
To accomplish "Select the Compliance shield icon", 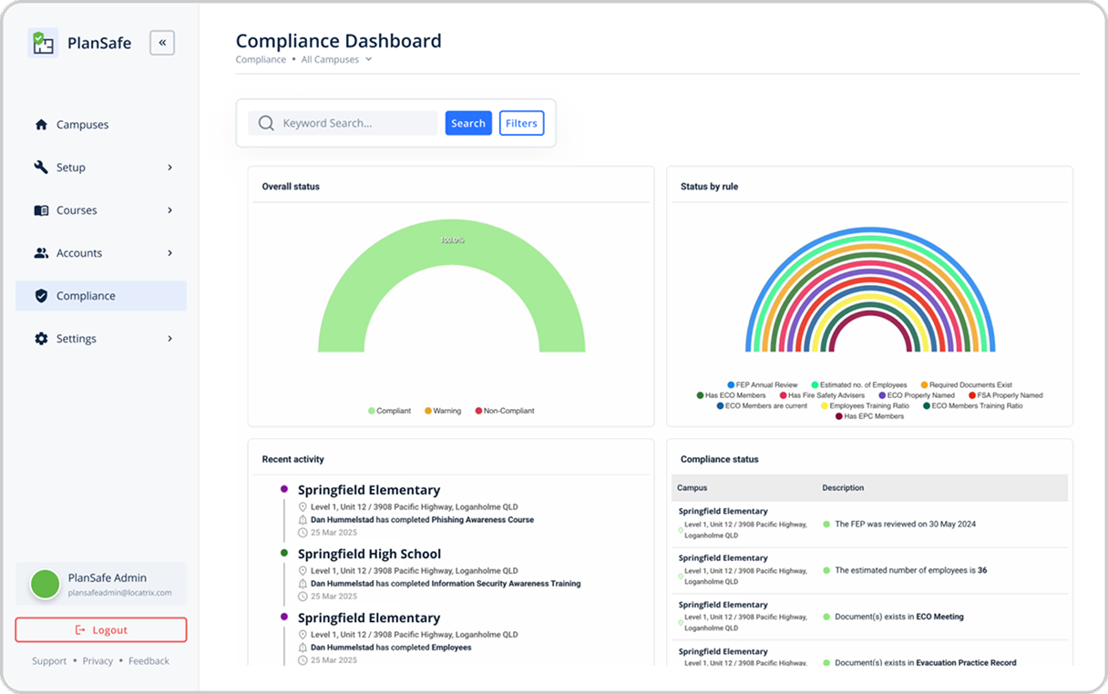I will (40, 295).
